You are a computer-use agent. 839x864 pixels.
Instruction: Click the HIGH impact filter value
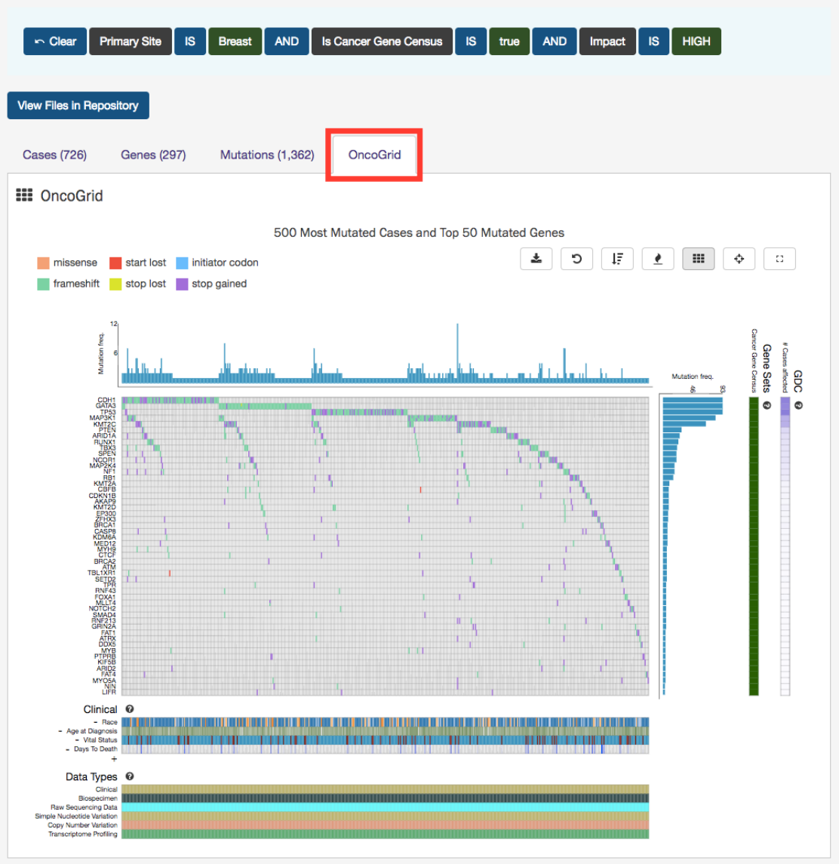click(696, 42)
